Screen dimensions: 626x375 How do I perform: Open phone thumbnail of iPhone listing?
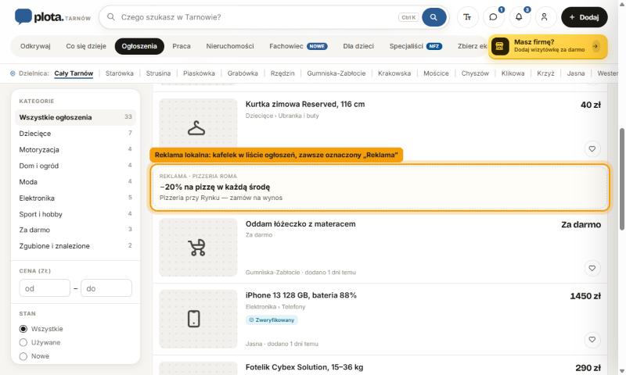pos(199,319)
